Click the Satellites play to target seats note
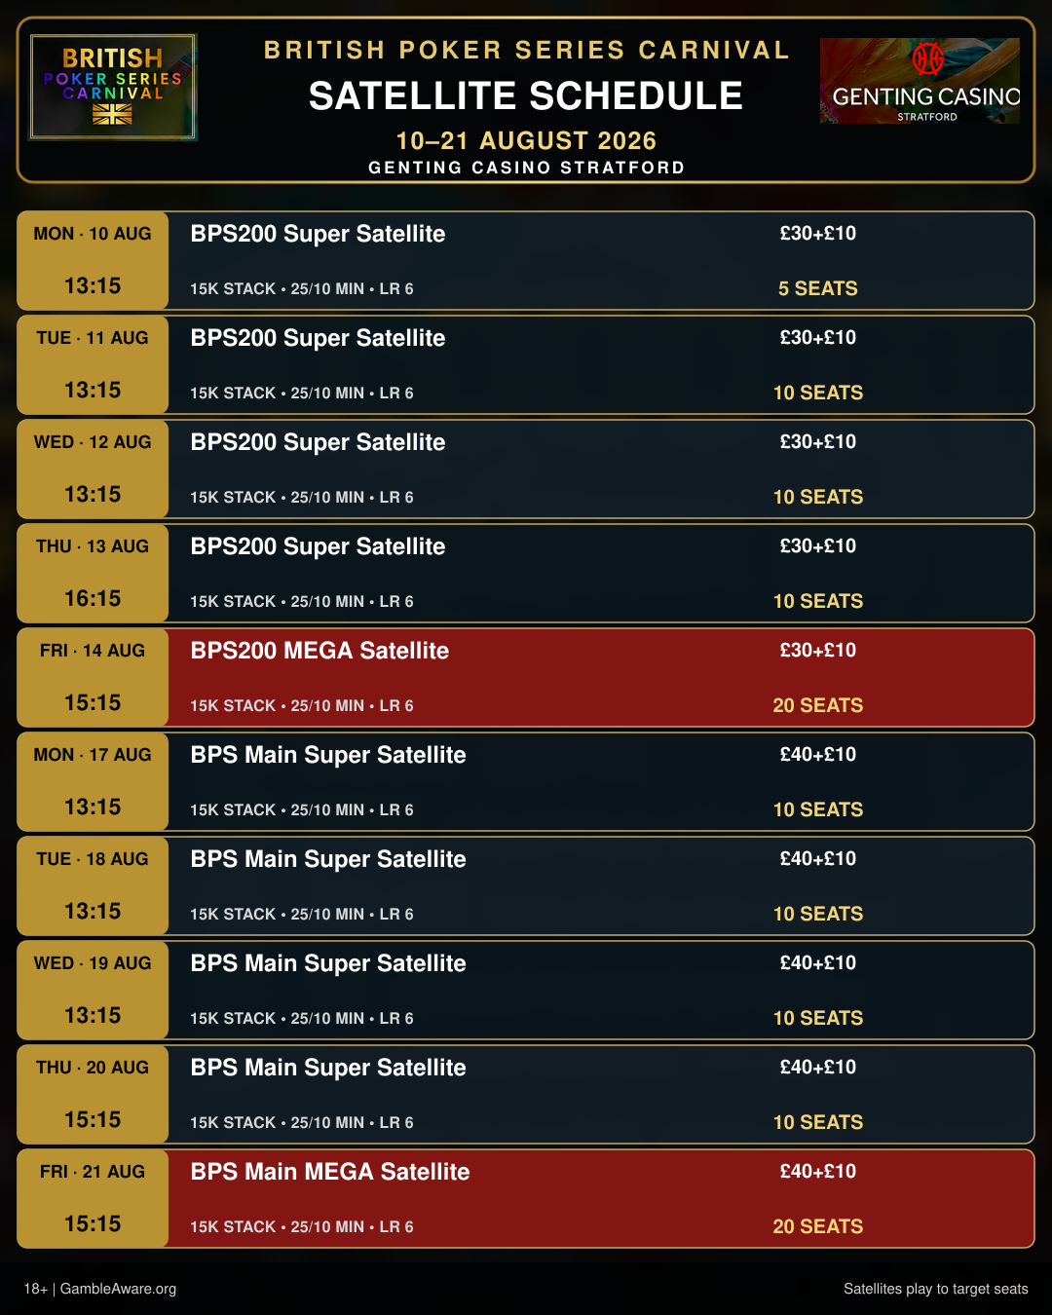The image size is (1052, 1315). (x=935, y=1289)
